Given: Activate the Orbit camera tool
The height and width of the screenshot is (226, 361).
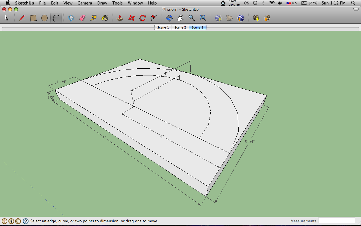Looking at the screenshot, I should [169, 18].
